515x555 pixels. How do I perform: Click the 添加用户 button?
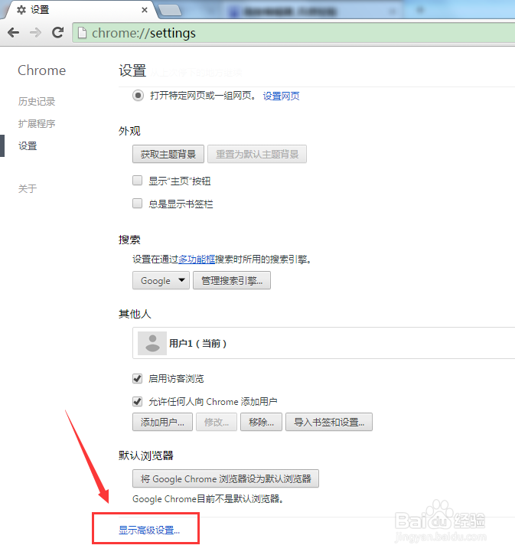(x=162, y=422)
